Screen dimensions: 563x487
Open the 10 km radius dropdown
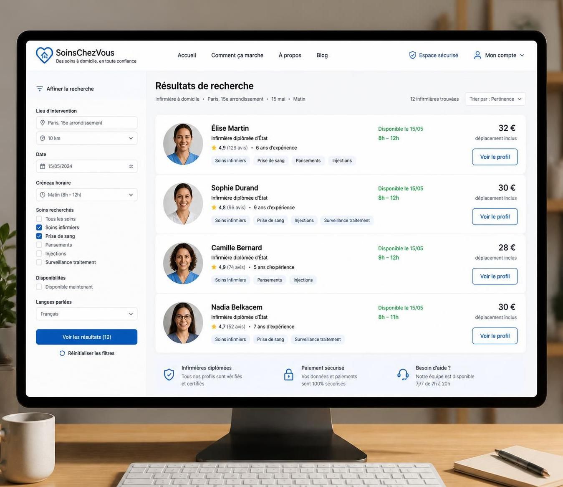tap(86, 138)
